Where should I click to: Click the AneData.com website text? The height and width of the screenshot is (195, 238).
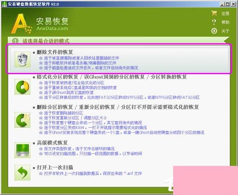click(x=52, y=28)
